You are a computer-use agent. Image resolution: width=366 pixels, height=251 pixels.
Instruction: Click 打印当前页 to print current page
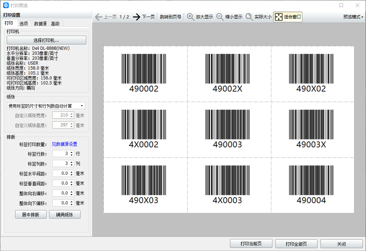tap(251, 244)
